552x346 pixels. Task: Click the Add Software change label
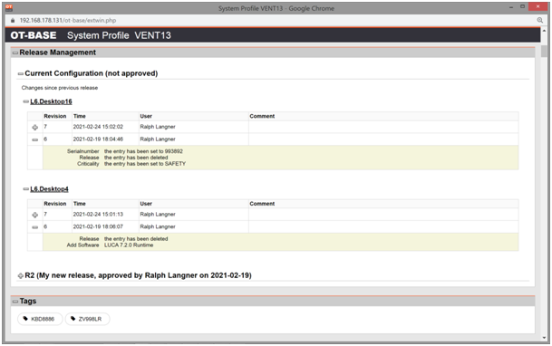82,245
